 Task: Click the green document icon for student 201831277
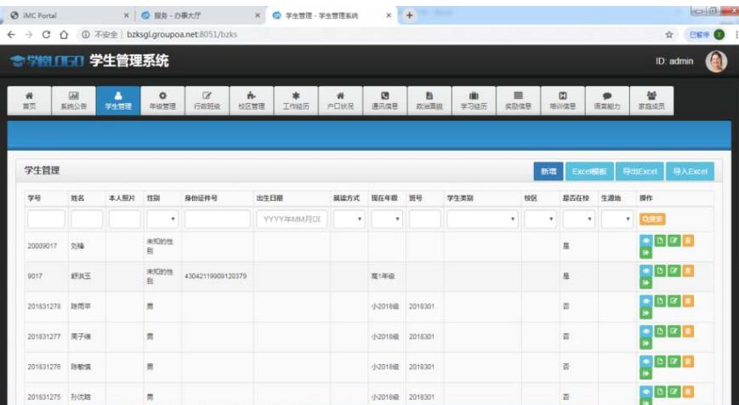pyautogui.click(x=660, y=332)
